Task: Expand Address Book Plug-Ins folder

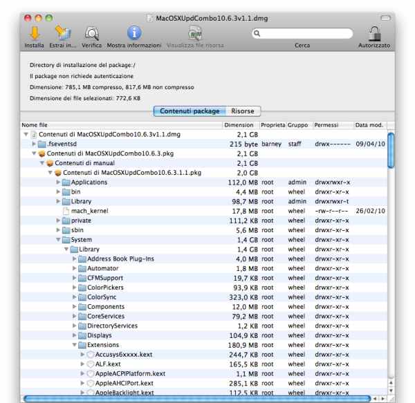Action: [75, 259]
